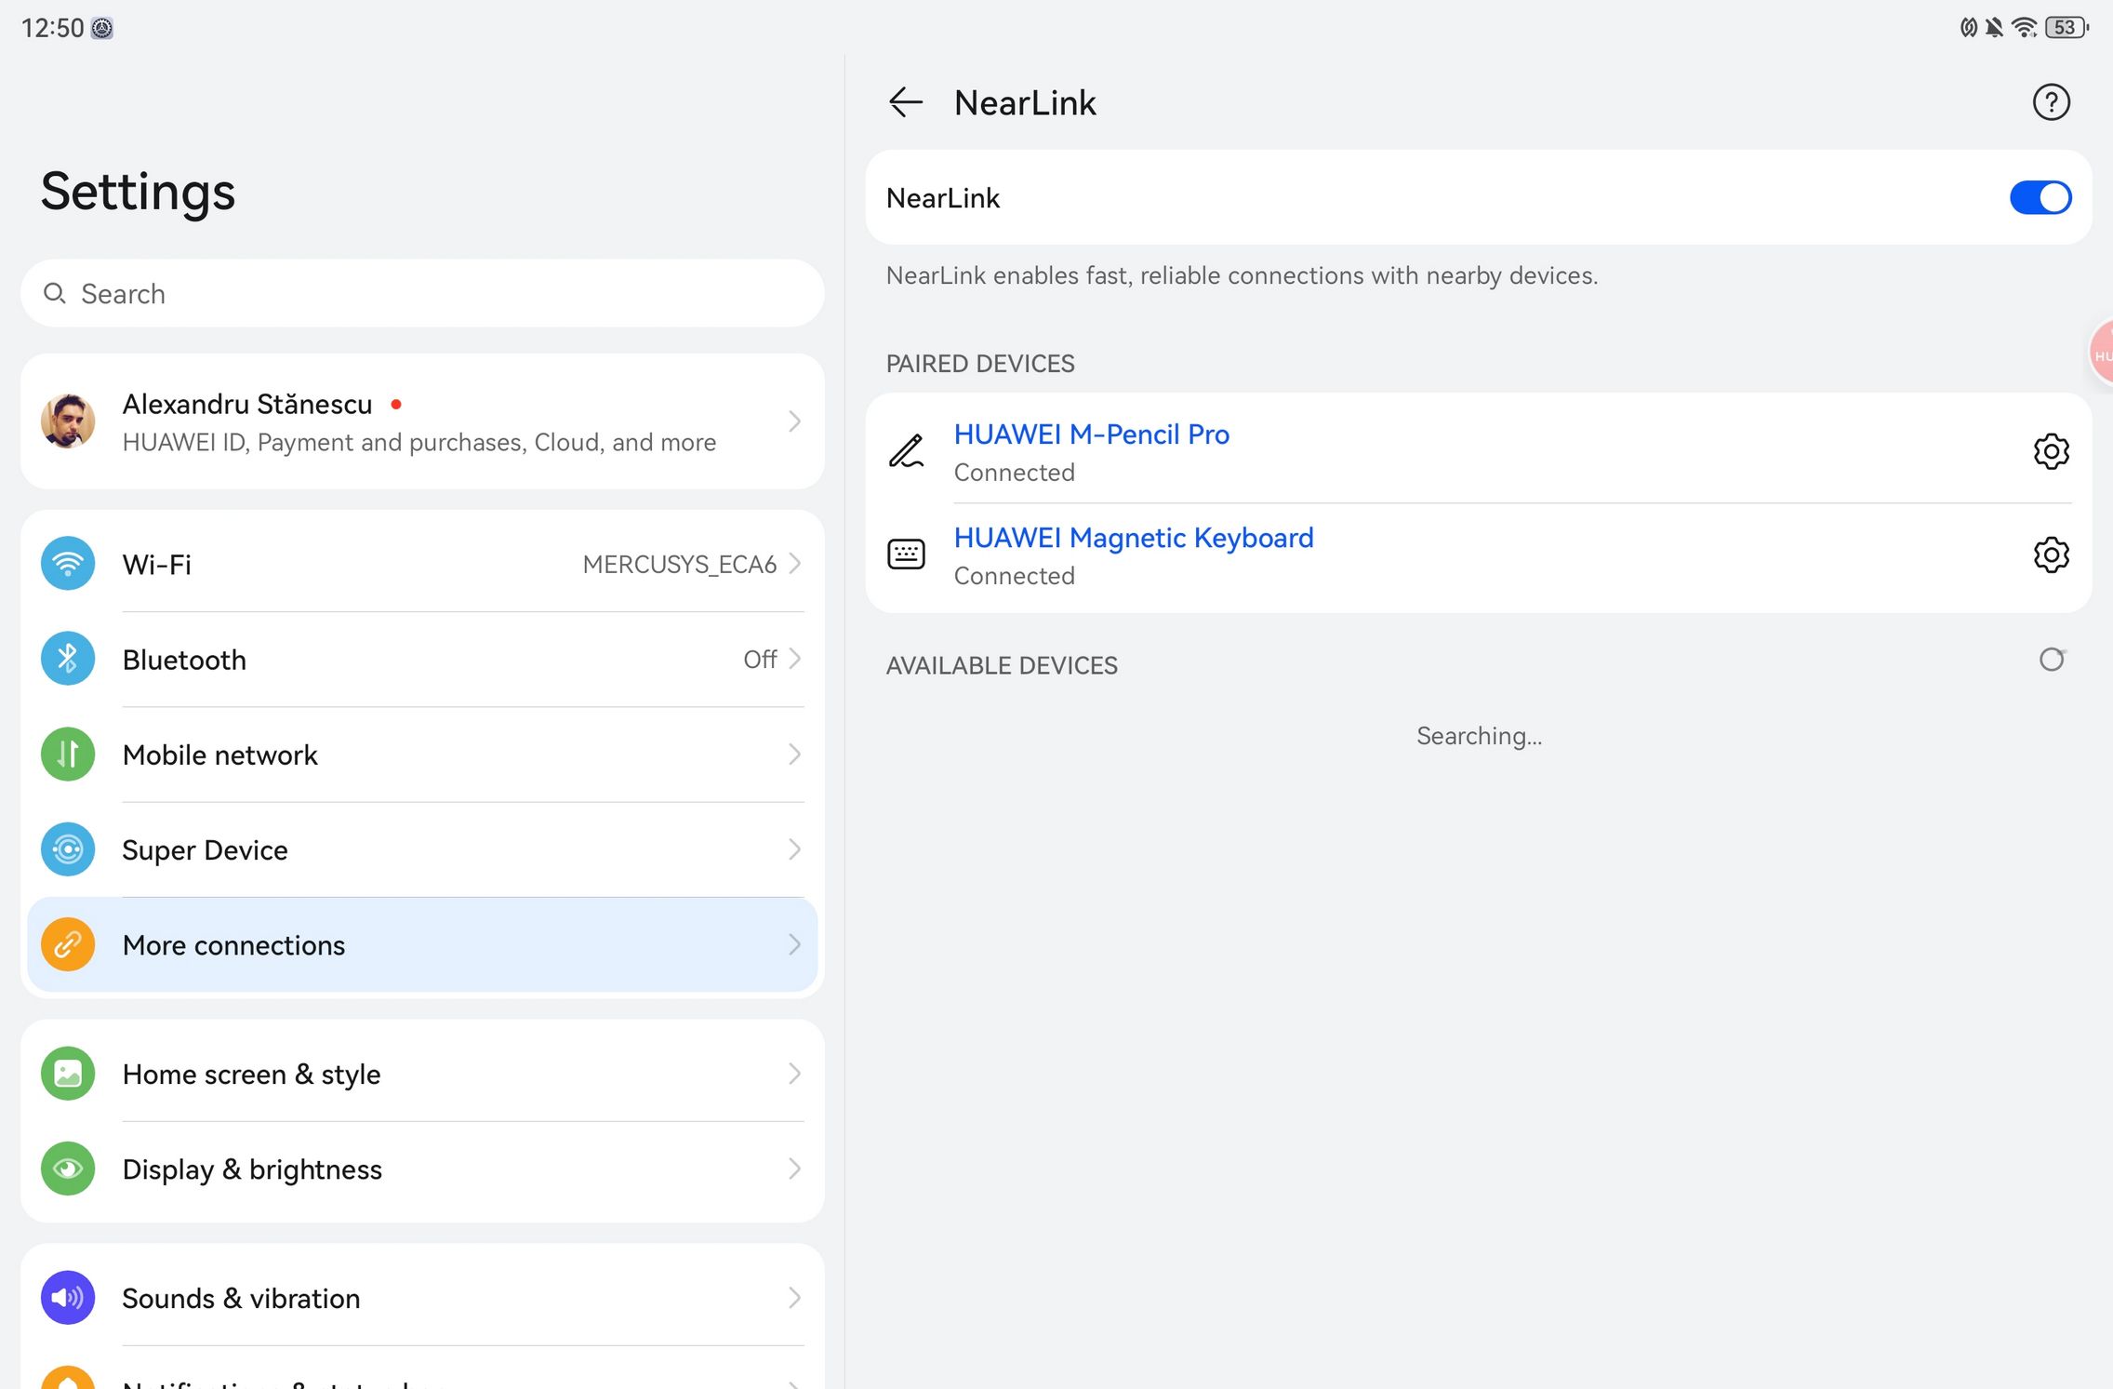Click the blue Bluetooth icon

68,659
